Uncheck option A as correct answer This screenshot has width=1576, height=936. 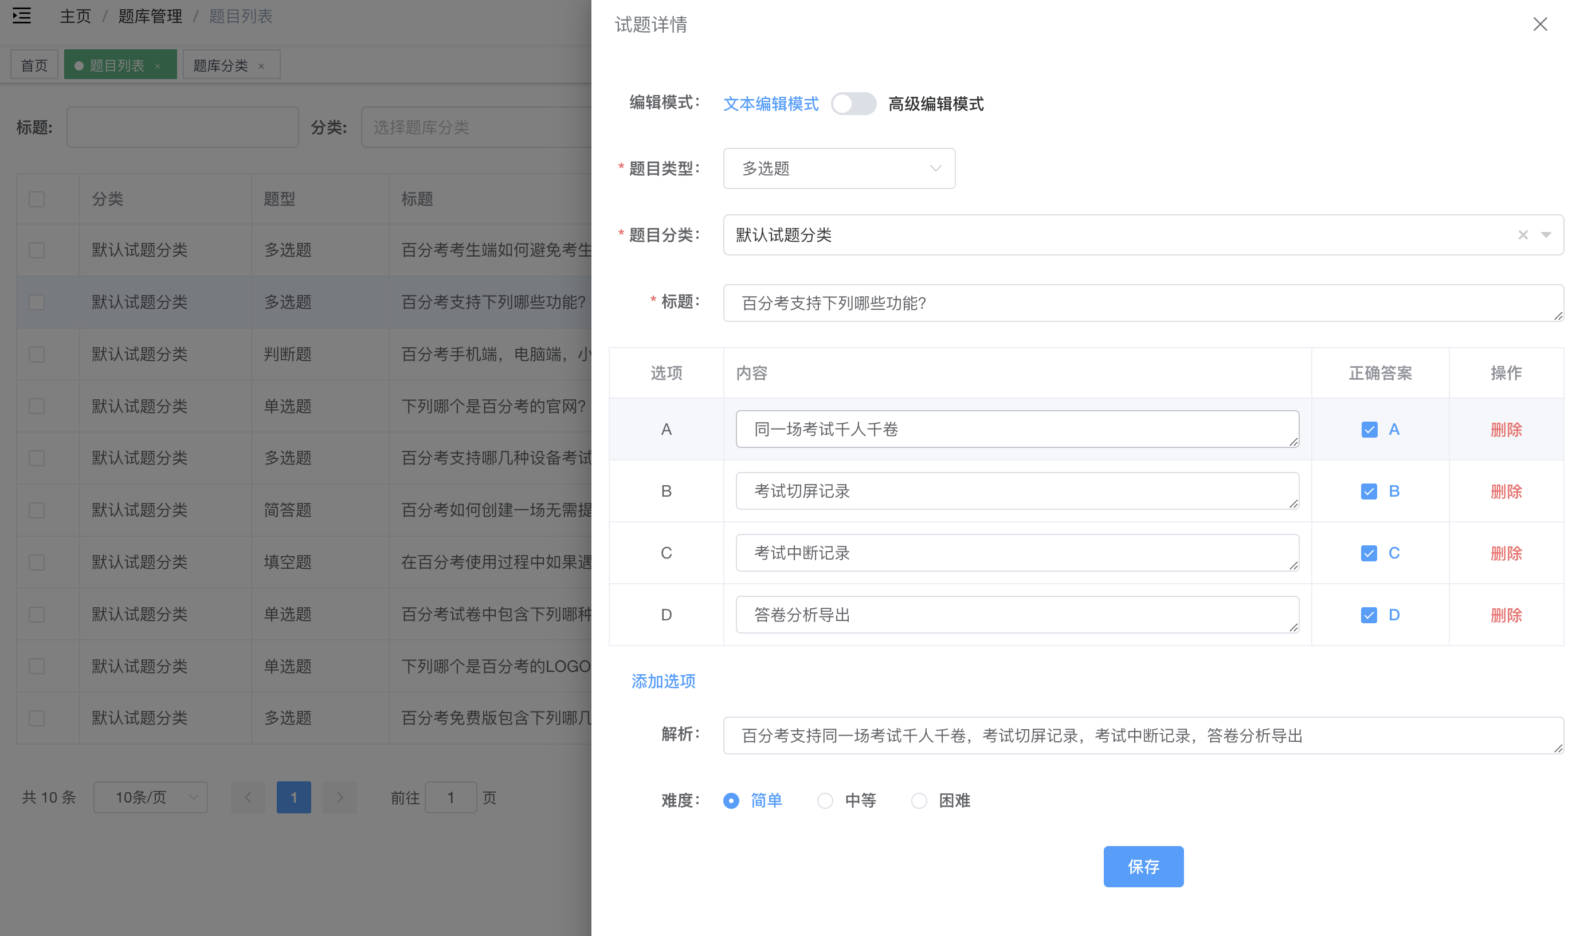(1369, 430)
